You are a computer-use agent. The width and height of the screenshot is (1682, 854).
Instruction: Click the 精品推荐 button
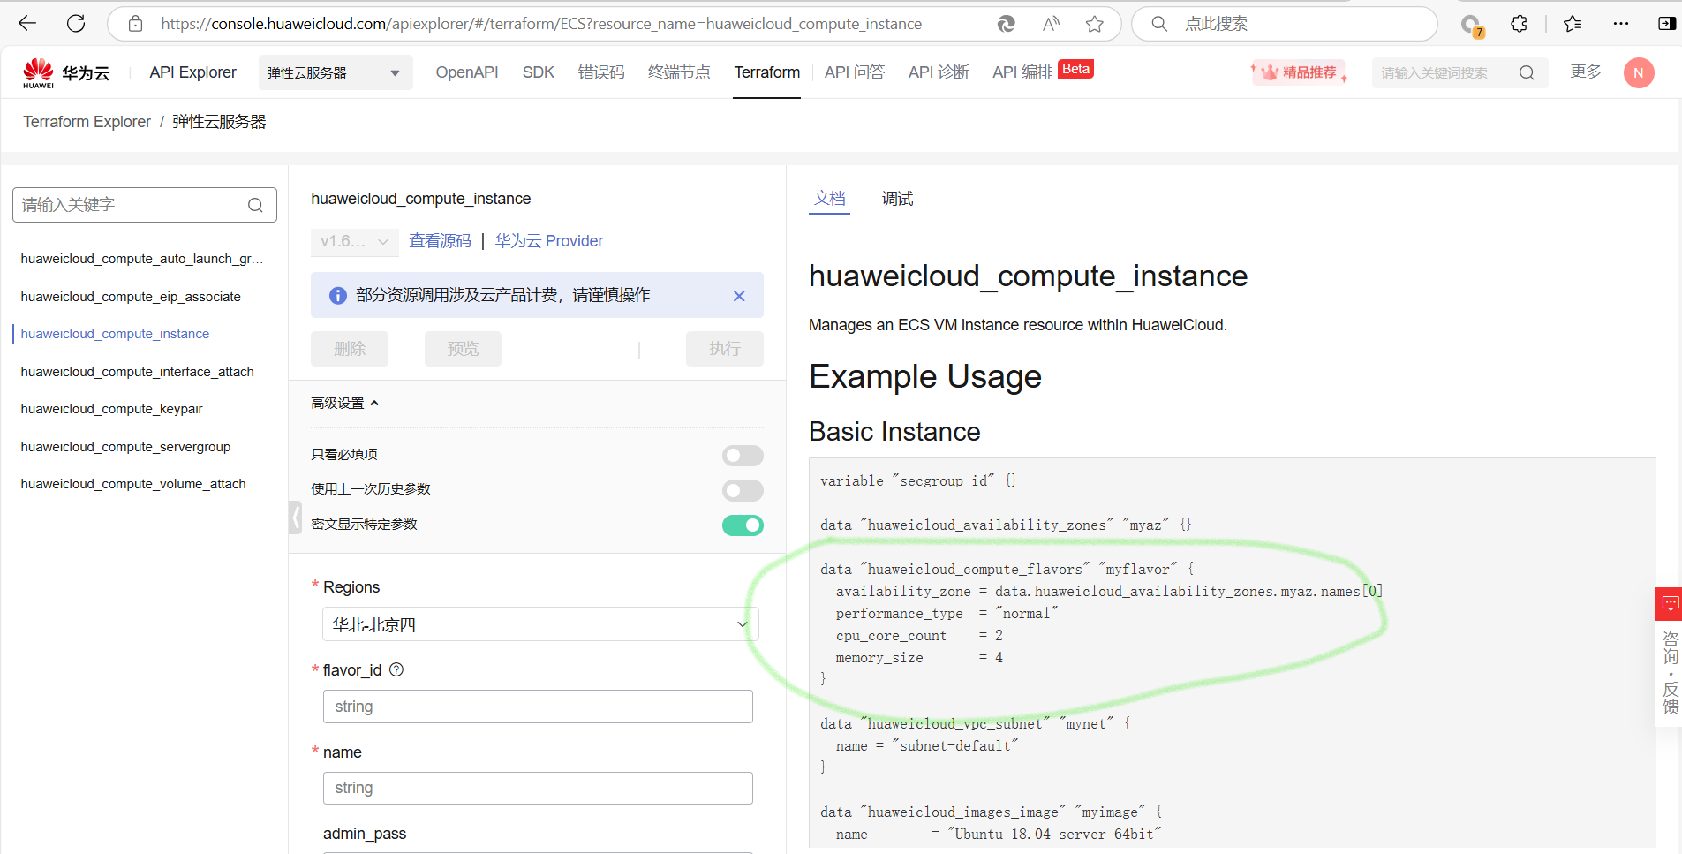point(1299,72)
